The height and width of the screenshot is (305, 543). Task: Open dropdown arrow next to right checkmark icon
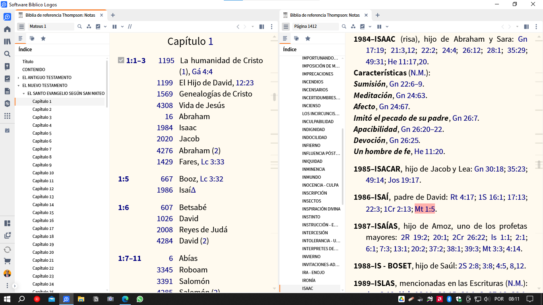pos(370,27)
